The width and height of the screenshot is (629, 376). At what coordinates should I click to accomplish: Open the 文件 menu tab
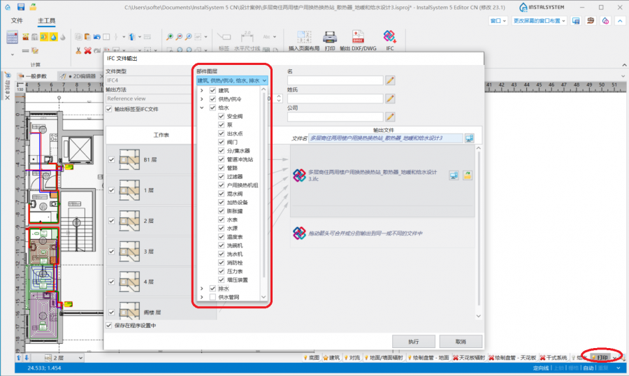pyautogui.click(x=17, y=20)
